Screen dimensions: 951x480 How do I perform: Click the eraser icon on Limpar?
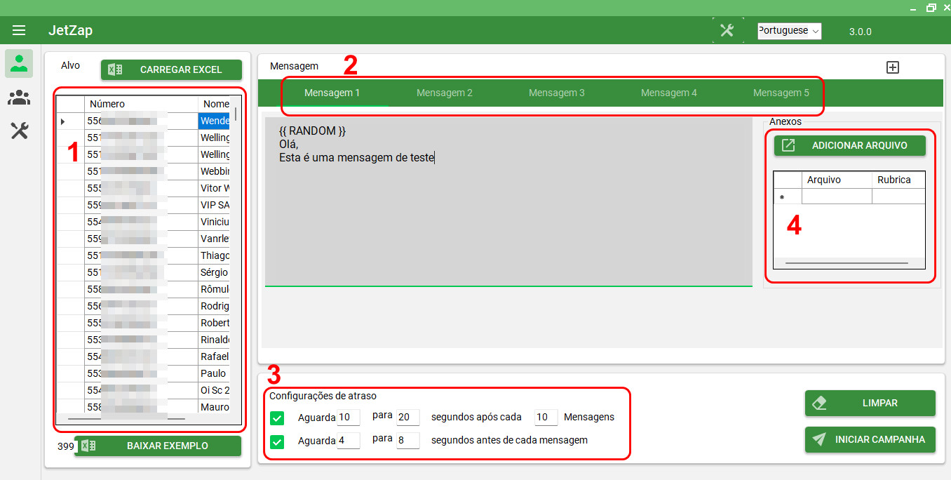(x=819, y=404)
